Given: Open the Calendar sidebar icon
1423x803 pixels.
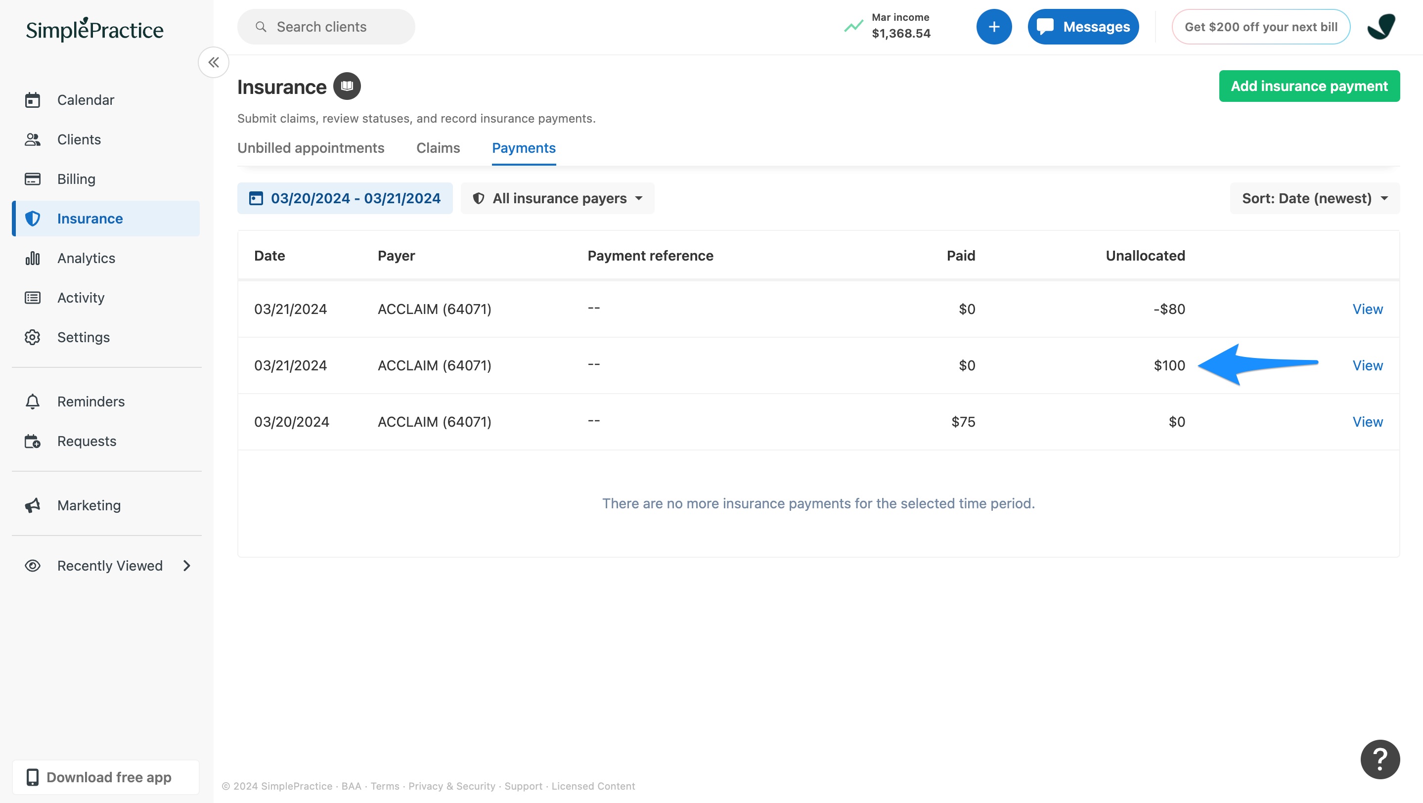Looking at the screenshot, I should click(x=33, y=100).
